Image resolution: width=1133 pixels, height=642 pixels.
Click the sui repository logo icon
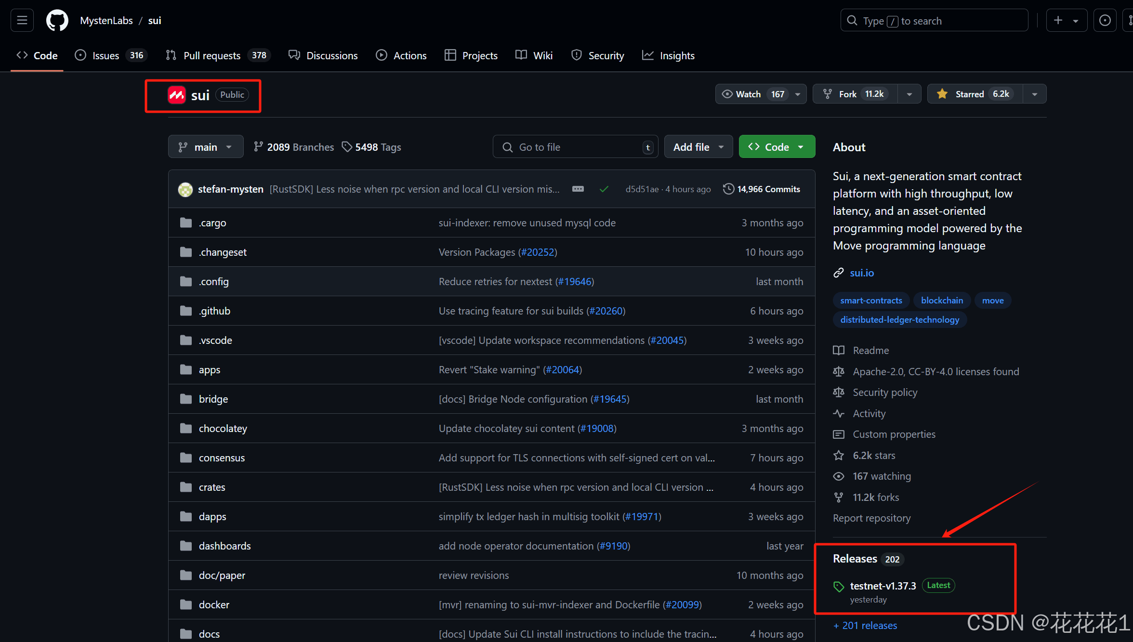click(x=177, y=95)
